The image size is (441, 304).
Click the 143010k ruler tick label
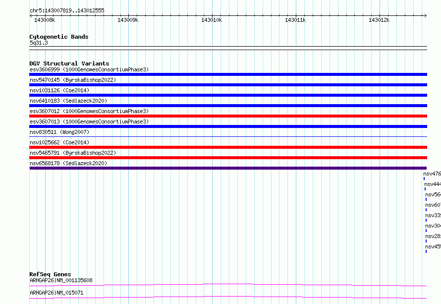tap(212, 20)
